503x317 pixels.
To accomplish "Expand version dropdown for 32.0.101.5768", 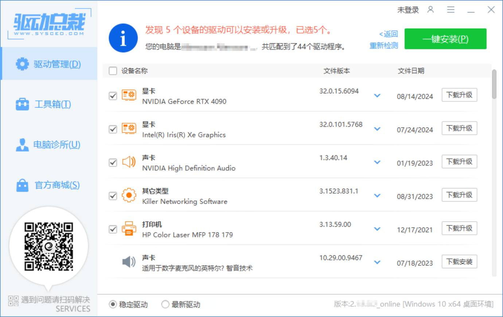I will (377, 129).
